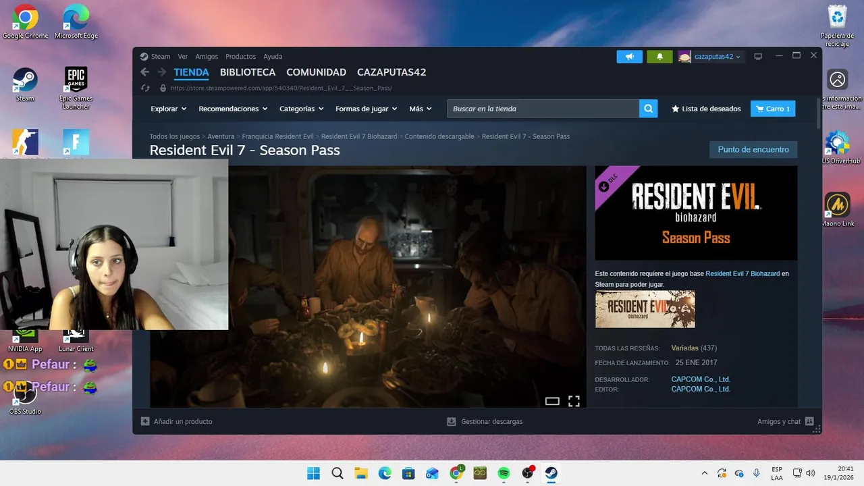The image size is (864, 486).
Task: Open File Explorer from the taskbar
Action: click(361, 473)
